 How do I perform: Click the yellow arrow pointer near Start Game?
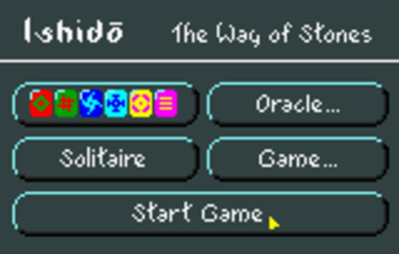274,223
